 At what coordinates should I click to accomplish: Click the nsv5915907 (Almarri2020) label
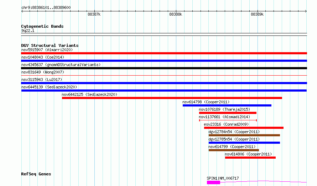(x=47, y=50)
